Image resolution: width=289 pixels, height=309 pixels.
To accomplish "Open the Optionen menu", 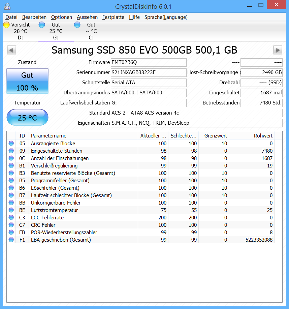I will point(61,17).
